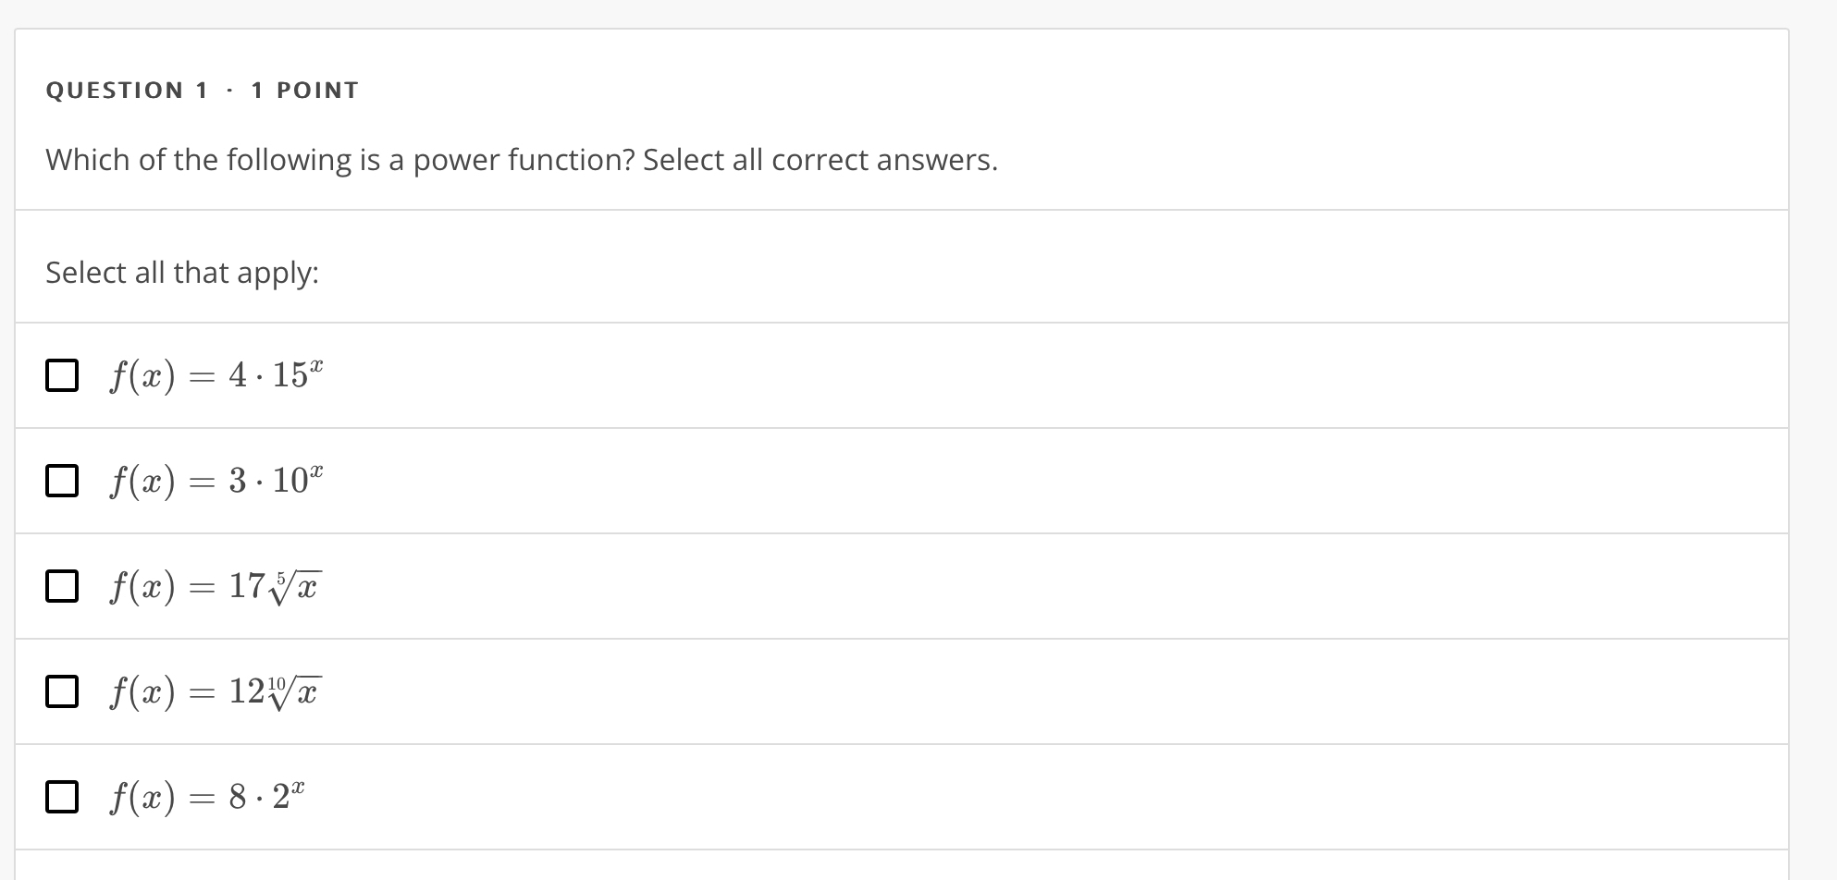Click the QUESTION 1 heading
Image resolution: width=1837 pixels, height=880 pixels.
128,91
